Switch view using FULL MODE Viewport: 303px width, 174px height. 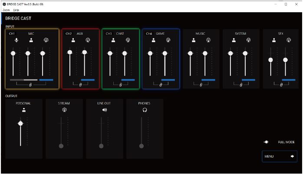click(x=286, y=142)
